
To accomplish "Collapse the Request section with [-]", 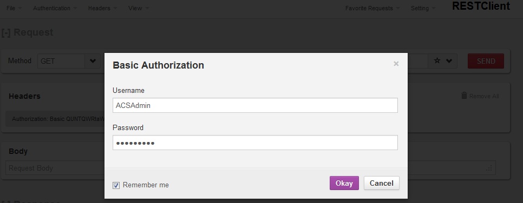I will 6,32.
